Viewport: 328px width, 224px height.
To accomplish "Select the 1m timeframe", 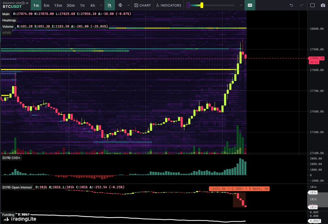I will coord(36,5).
